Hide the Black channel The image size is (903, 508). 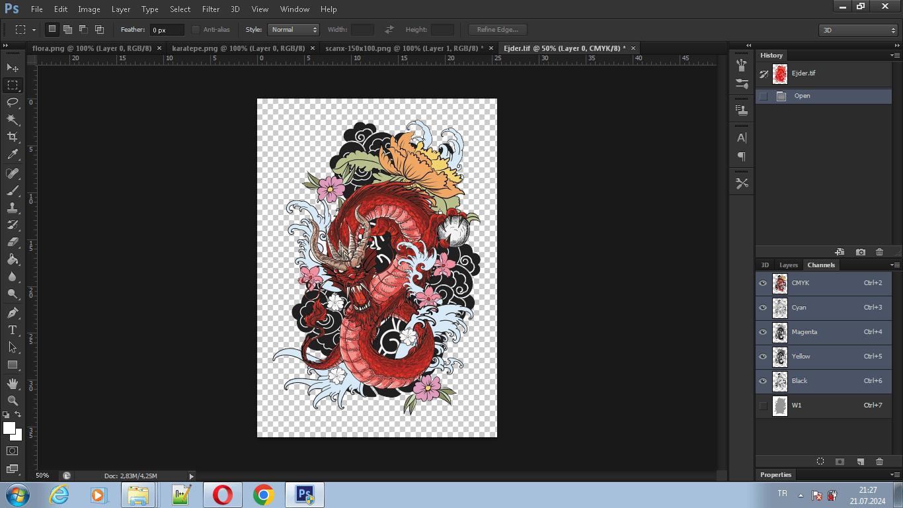[763, 381]
